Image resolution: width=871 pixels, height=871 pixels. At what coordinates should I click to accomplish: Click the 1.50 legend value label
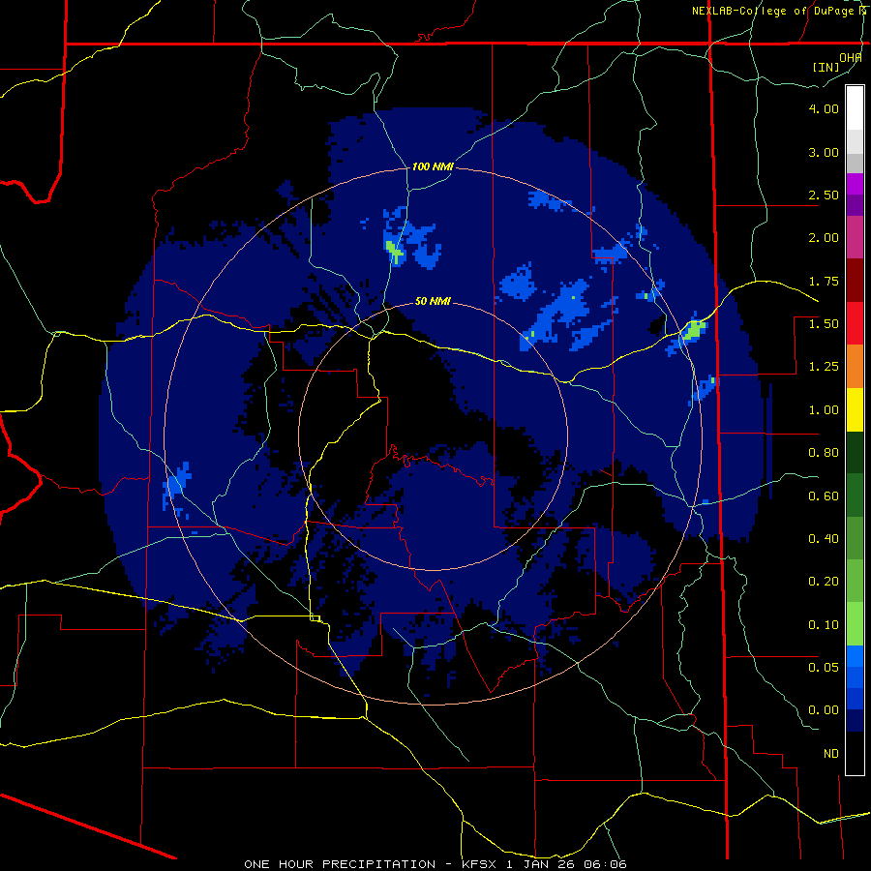coord(824,324)
